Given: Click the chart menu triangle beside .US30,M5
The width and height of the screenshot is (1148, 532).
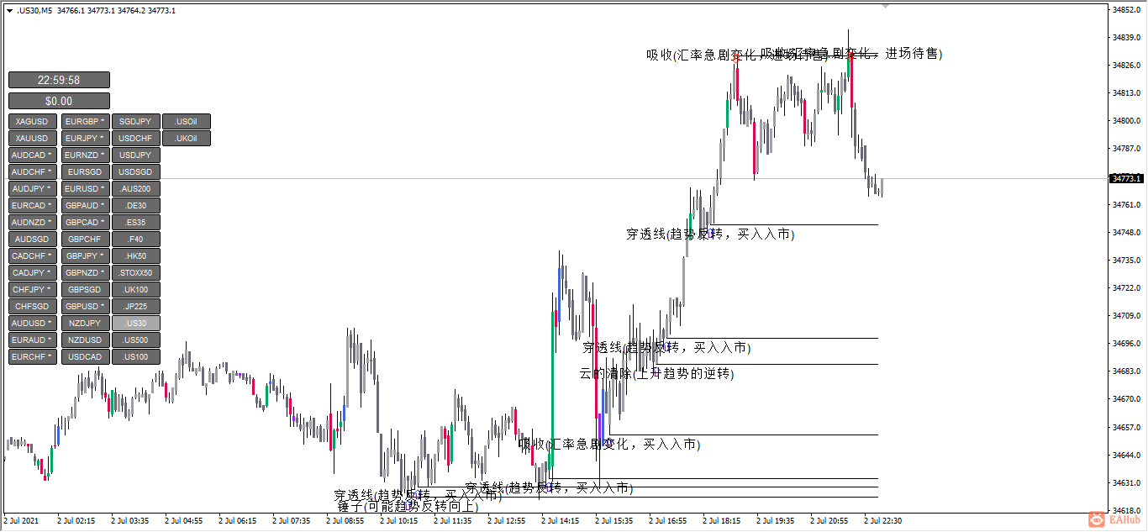Looking at the screenshot, I should tap(8, 10).
